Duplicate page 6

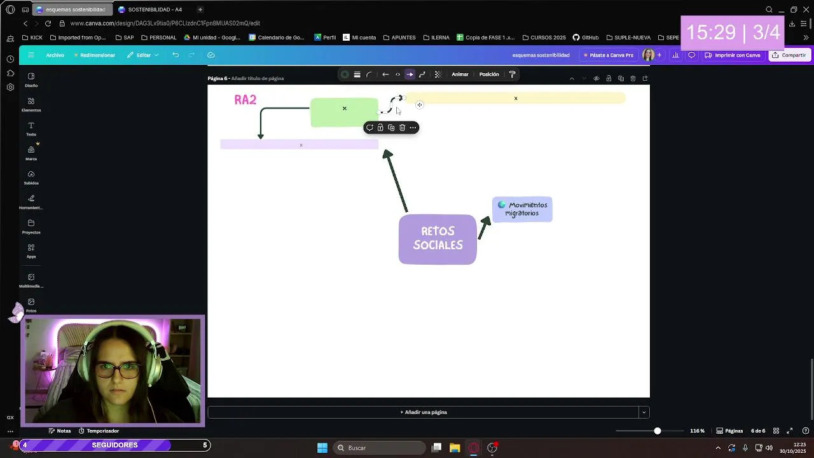(x=621, y=78)
